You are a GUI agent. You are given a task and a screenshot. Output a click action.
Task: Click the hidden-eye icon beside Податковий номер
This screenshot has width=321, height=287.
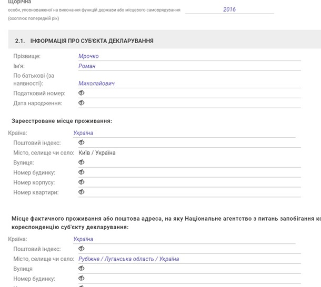[82, 93]
